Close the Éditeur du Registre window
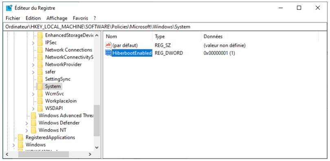This screenshot has width=330, height=161. pyautogui.click(x=318, y=8)
